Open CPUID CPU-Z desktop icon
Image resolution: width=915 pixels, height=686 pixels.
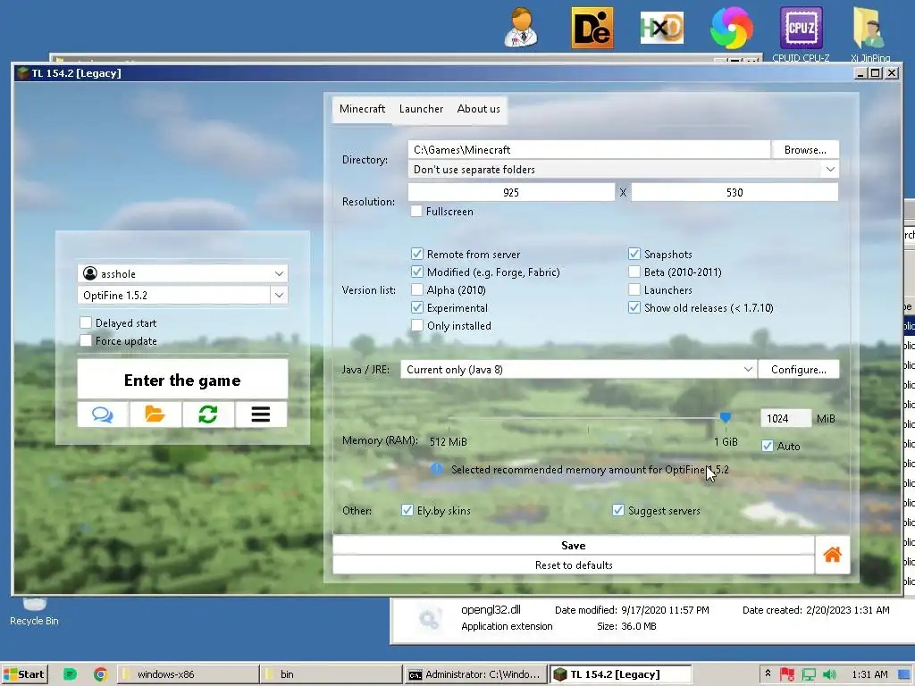[801, 33]
